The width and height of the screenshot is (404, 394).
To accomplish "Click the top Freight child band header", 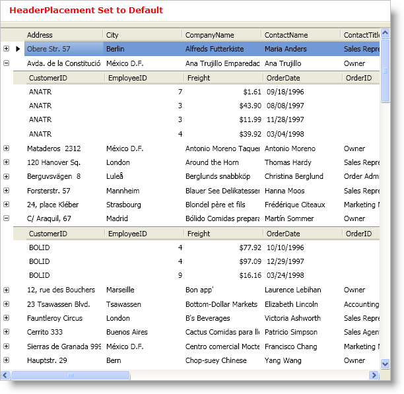I will click(x=224, y=78).
